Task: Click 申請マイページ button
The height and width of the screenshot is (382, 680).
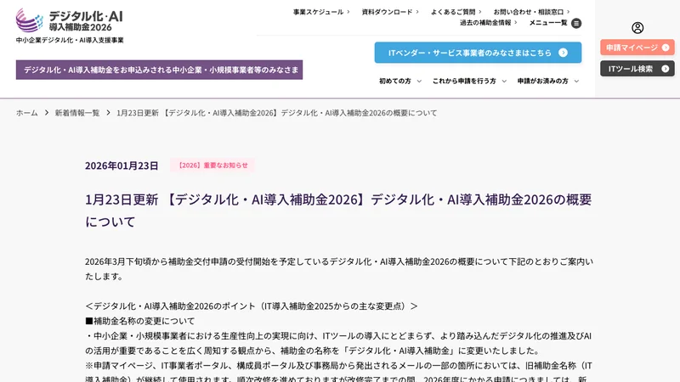Action: (x=637, y=48)
